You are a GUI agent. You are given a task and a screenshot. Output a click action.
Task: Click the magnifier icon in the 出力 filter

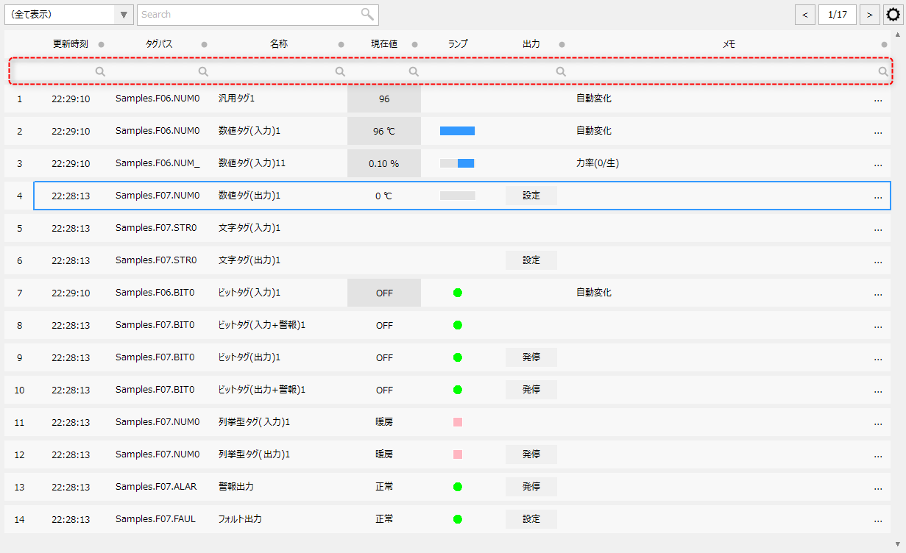561,71
